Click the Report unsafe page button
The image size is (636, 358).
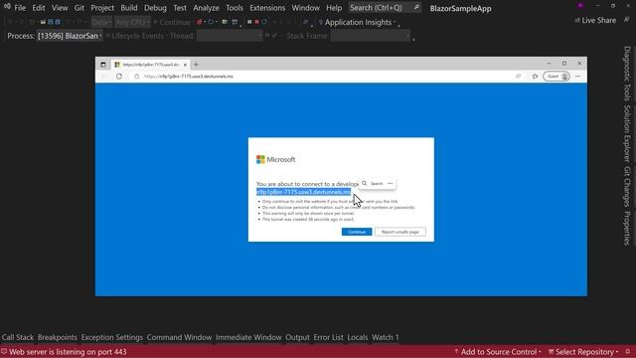pos(399,232)
